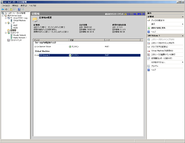185x143 pixels.
Task: Sort by the ノード column header
Action: coord(122,40)
